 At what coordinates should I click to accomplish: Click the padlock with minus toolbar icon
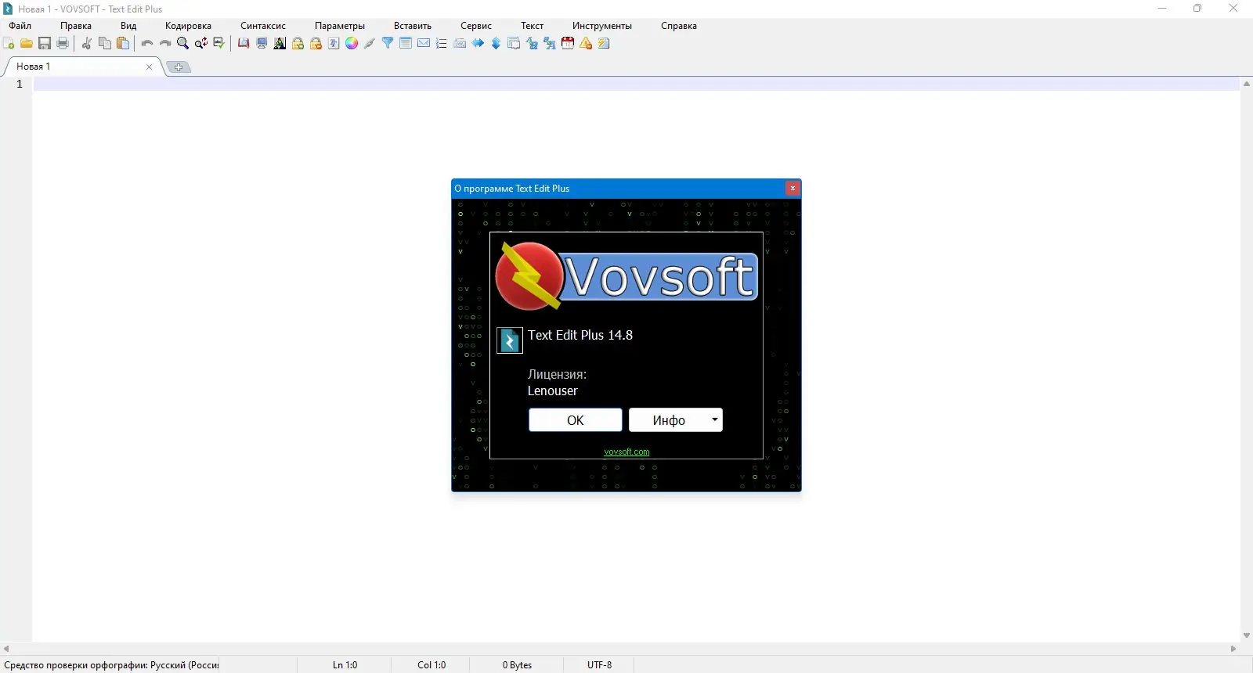(x=316, y=44)
